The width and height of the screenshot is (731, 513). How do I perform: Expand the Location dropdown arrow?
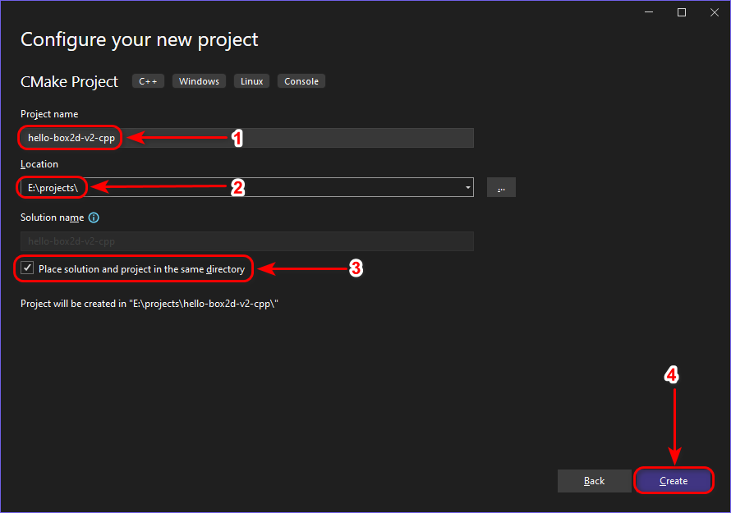(x=468, y=188)
